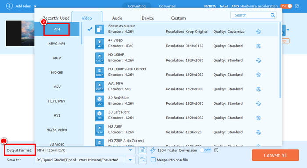The image size is (307, 168).
Task: Click the format category list scrollbar
Action: pyautogui.click(x=82, y=33)
